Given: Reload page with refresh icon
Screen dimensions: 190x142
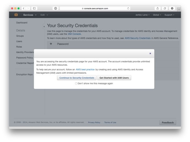Looking at the screenshot, I should [128, 8].
